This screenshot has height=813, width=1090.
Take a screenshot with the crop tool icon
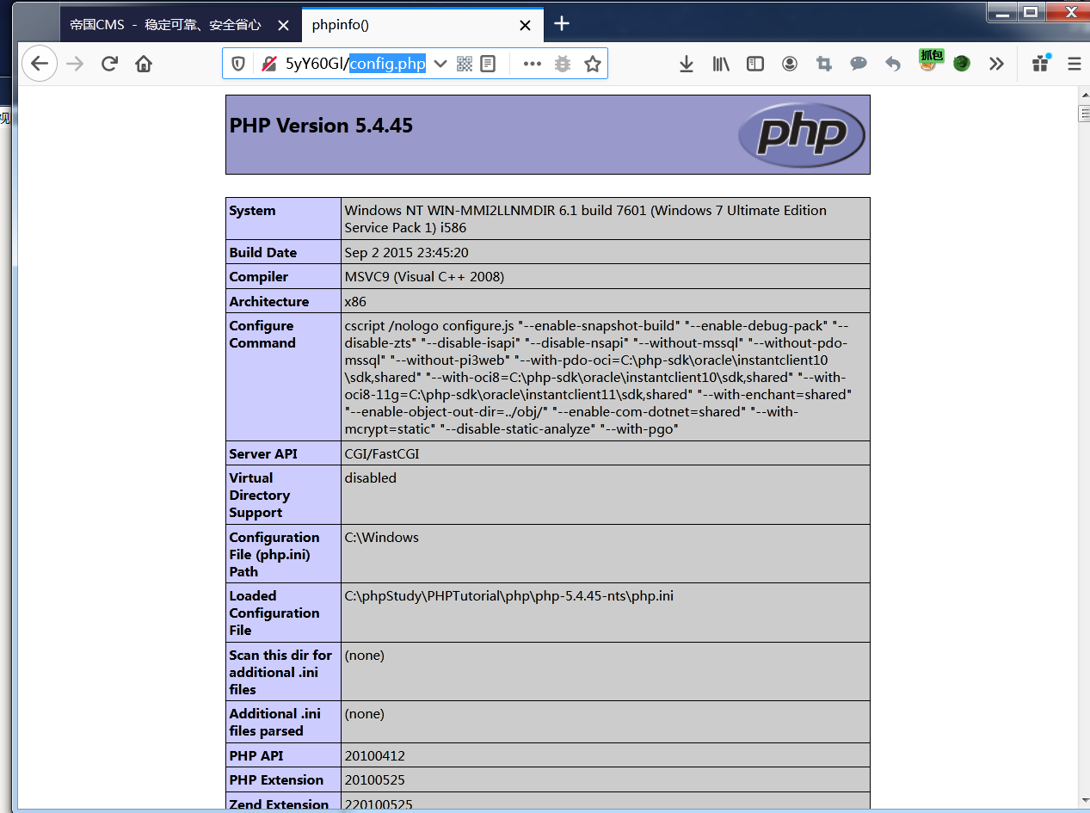823,63
